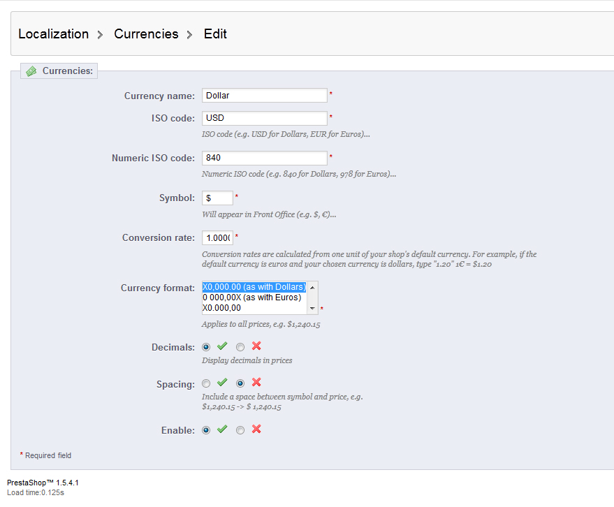The width and height of the screenshot is (614, 507).
Task: Click the format list scroll down arrow
Action: click(x=312, y=309)
